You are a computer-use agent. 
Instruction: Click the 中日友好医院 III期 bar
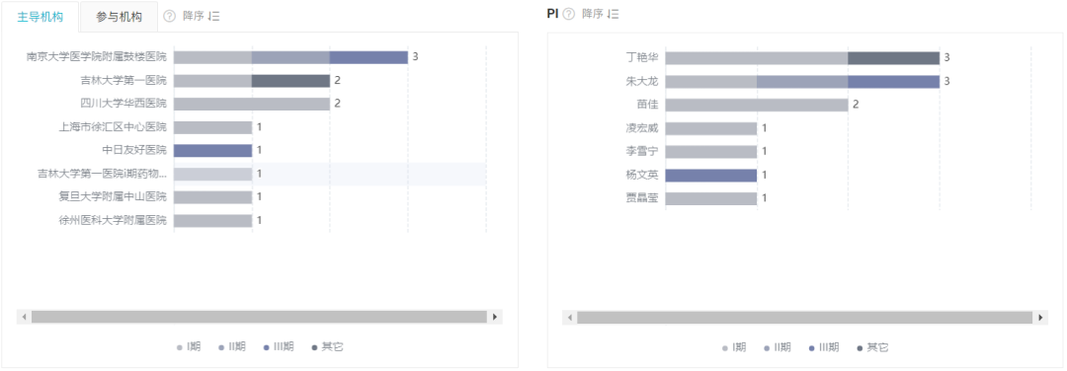(213, 150)
